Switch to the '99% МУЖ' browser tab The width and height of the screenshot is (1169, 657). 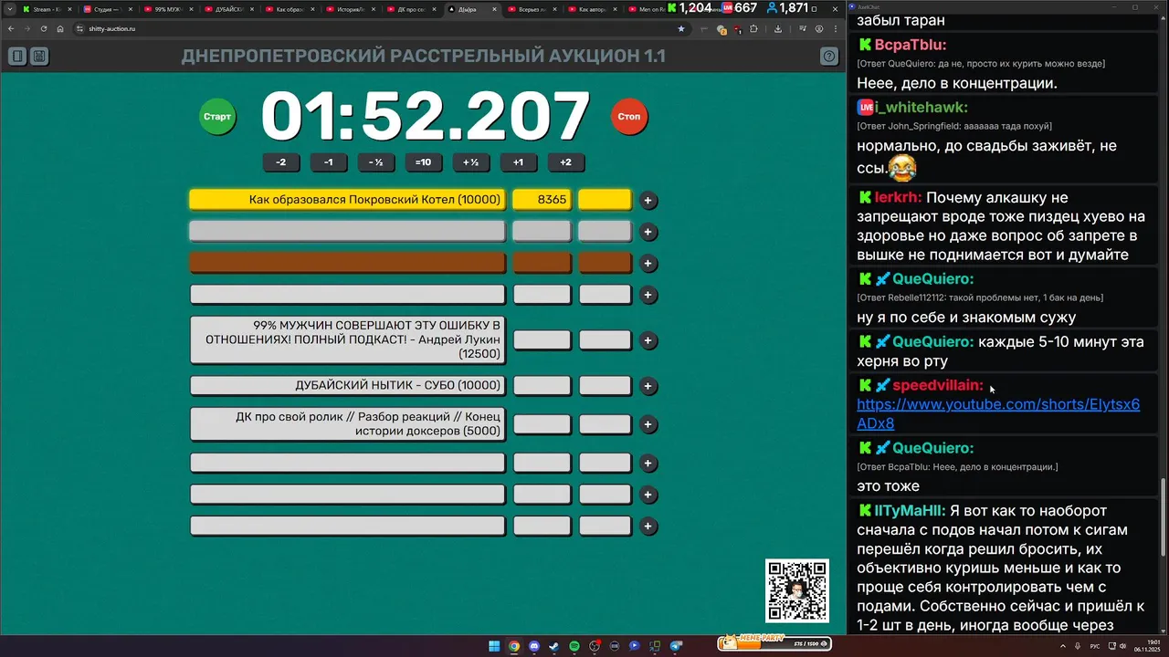click(x=167, y=9)
